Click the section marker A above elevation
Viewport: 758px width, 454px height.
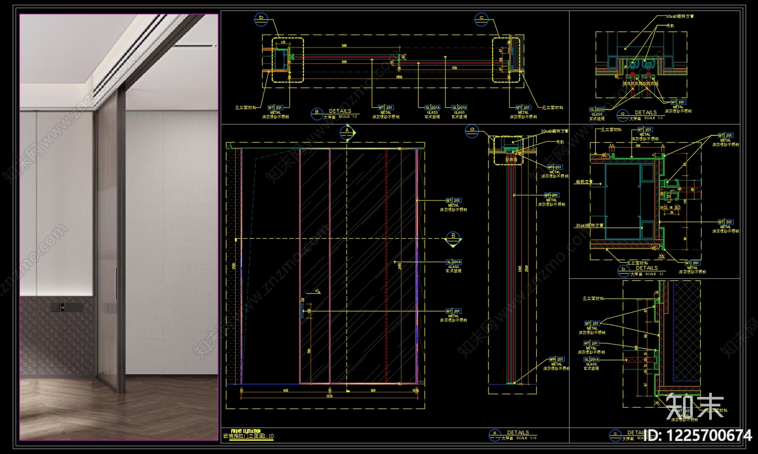point(347,132)
